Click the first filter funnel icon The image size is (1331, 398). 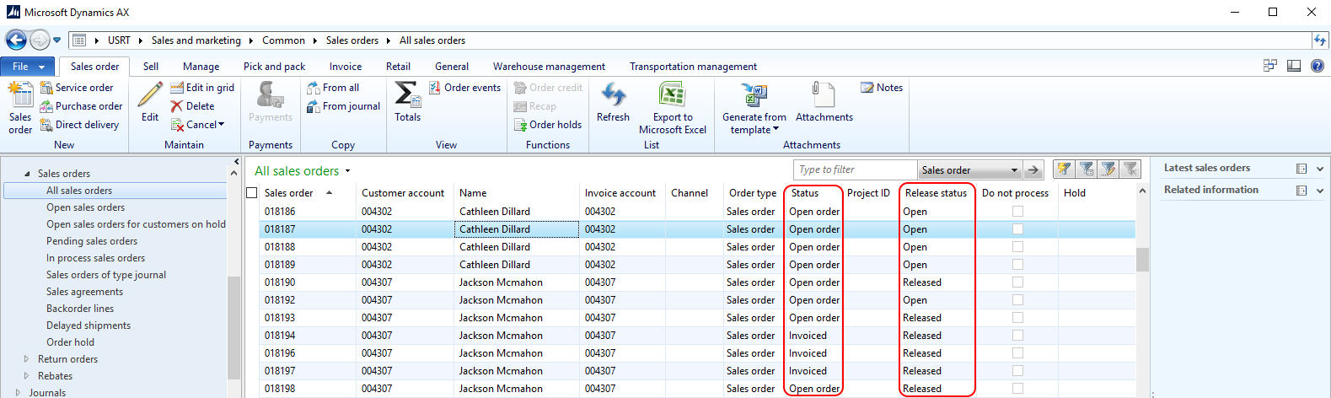tap(1064, 169)
